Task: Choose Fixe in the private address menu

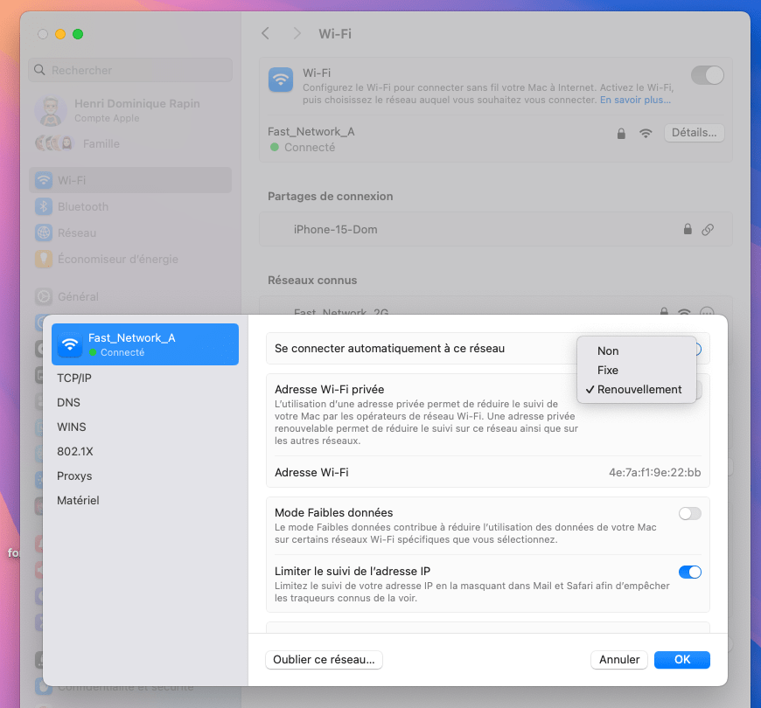Action: (608, 370)
